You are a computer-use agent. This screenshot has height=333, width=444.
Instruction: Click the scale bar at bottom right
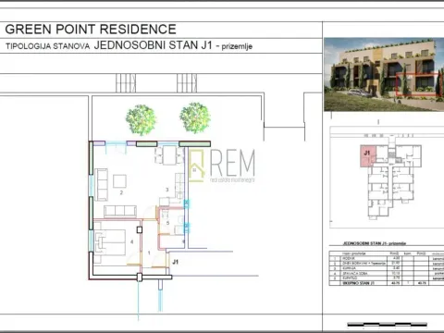[388, 325]
